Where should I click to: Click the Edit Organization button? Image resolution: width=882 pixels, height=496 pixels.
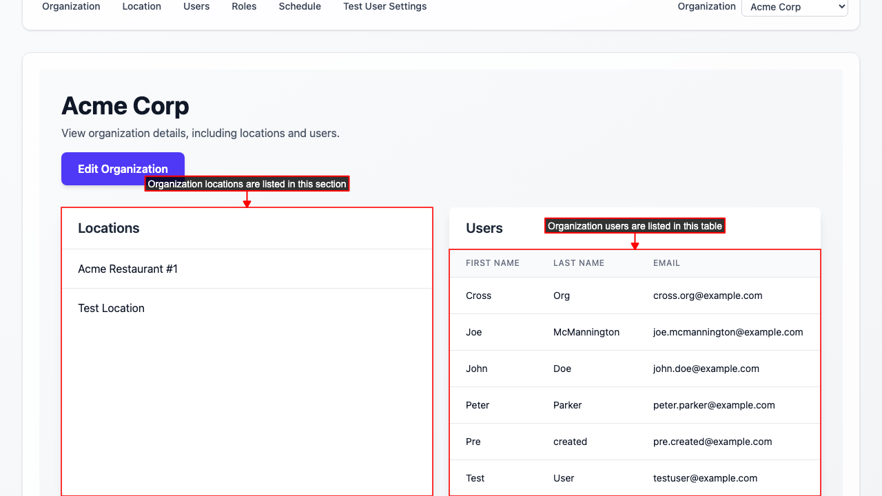[123, 169]
